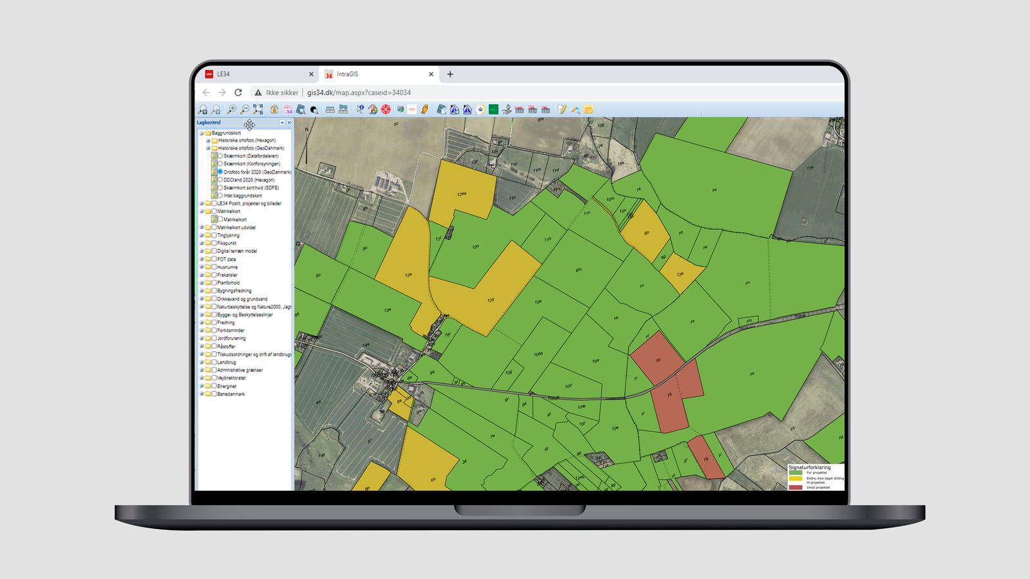
Task: Click the orange person figure icon
Action: [425, 109]
